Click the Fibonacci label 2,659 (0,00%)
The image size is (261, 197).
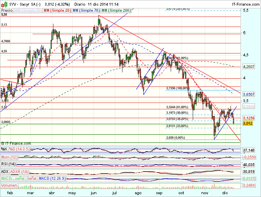coord(175,137)
